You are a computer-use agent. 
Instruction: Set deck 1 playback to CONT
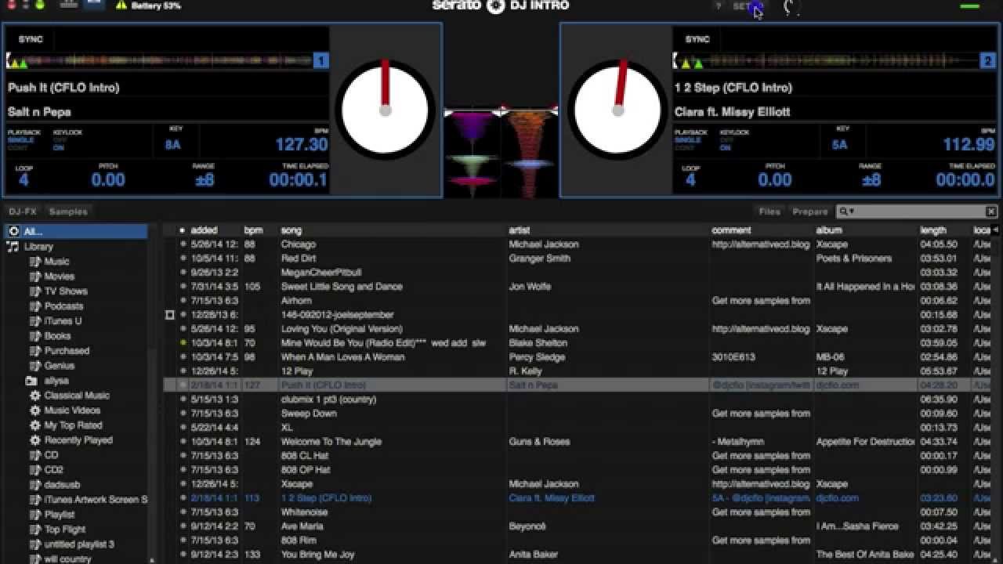point(16,148)
